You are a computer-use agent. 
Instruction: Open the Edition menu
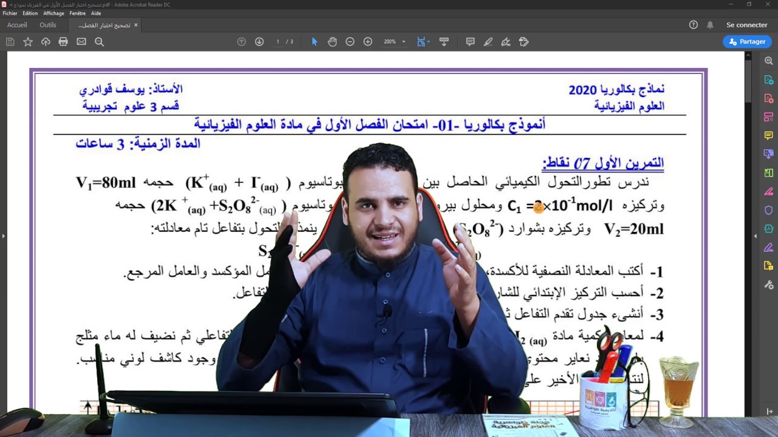coord(30,13)
